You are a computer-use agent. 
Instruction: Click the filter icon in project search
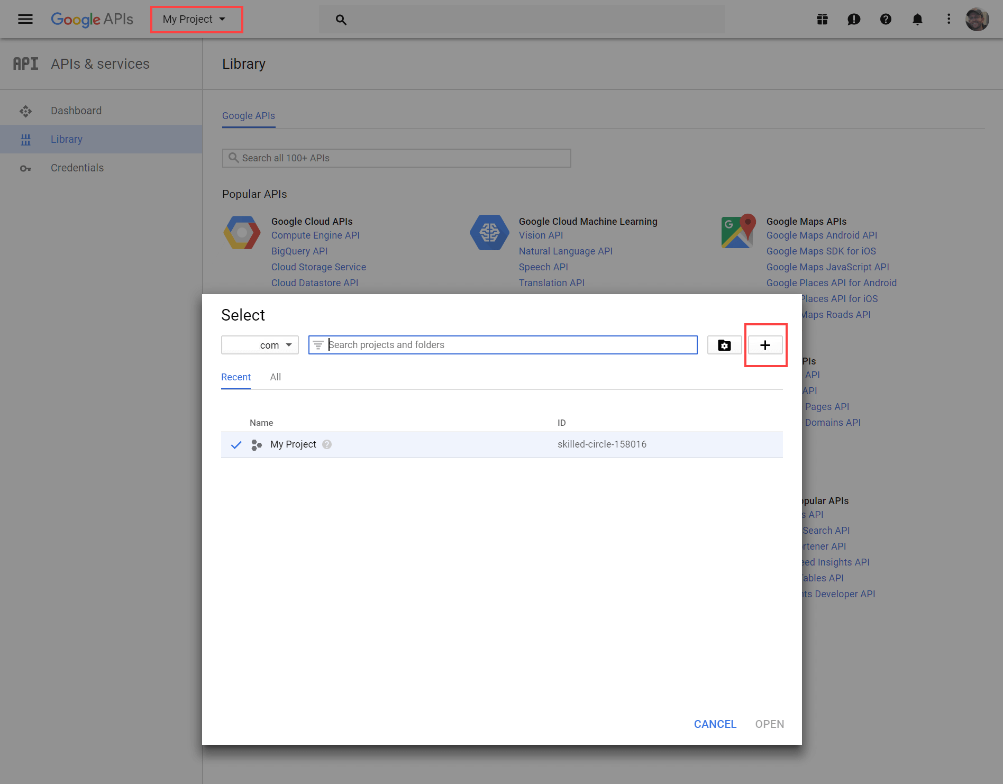tap(318, 345)
